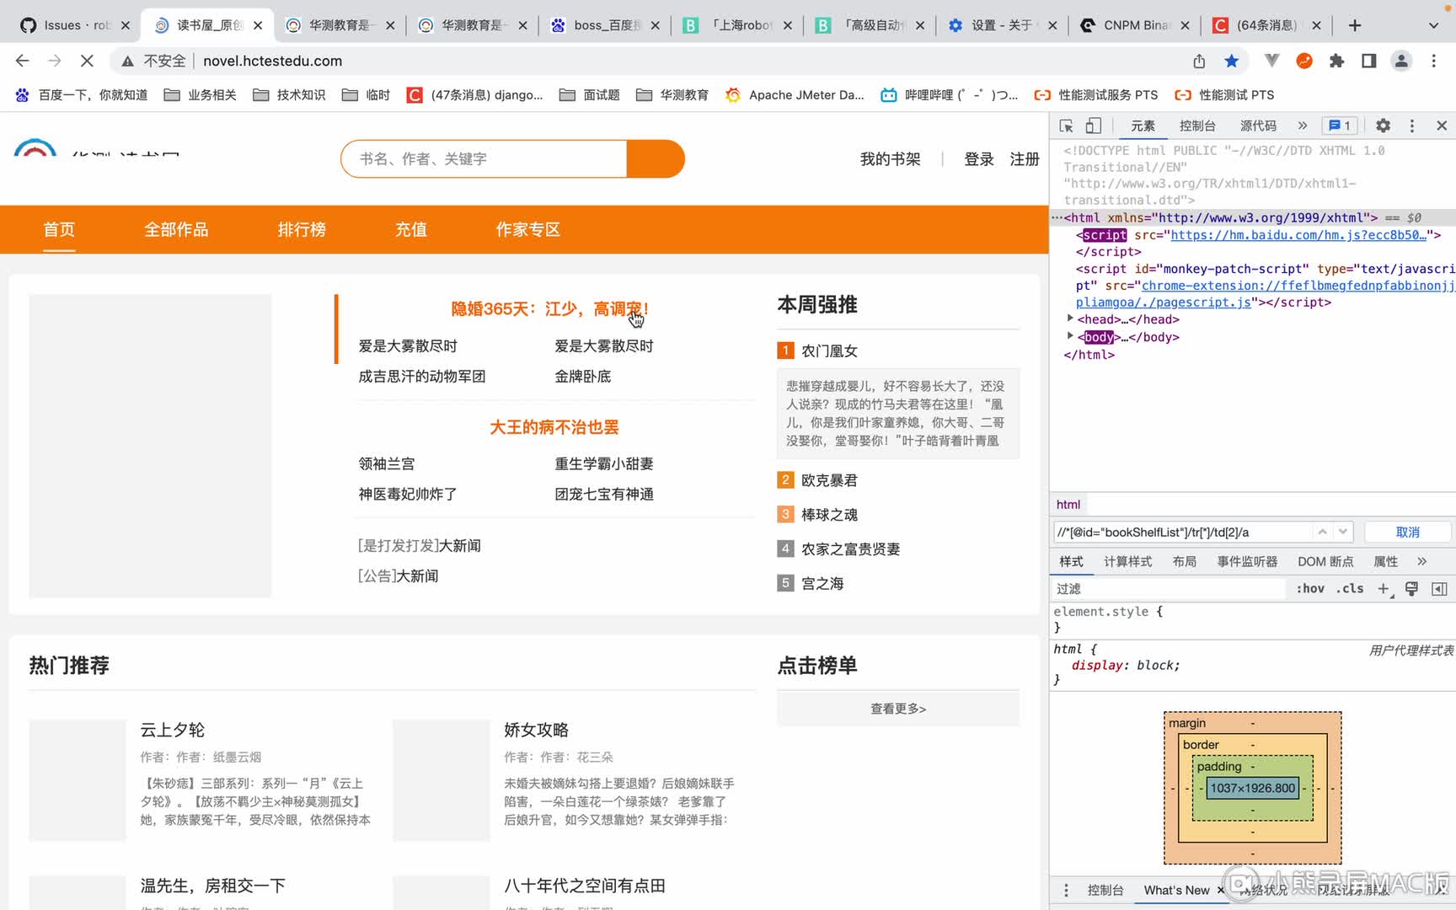Toggle DevTools device toolbar icon
The width and height of the screenshot is (1456, 910).
(1093, 126)
